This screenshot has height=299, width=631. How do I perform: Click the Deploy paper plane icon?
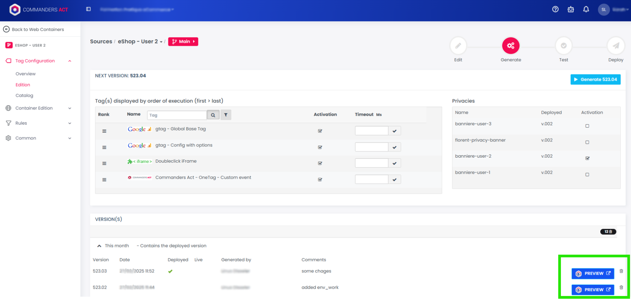coord(616,46)
